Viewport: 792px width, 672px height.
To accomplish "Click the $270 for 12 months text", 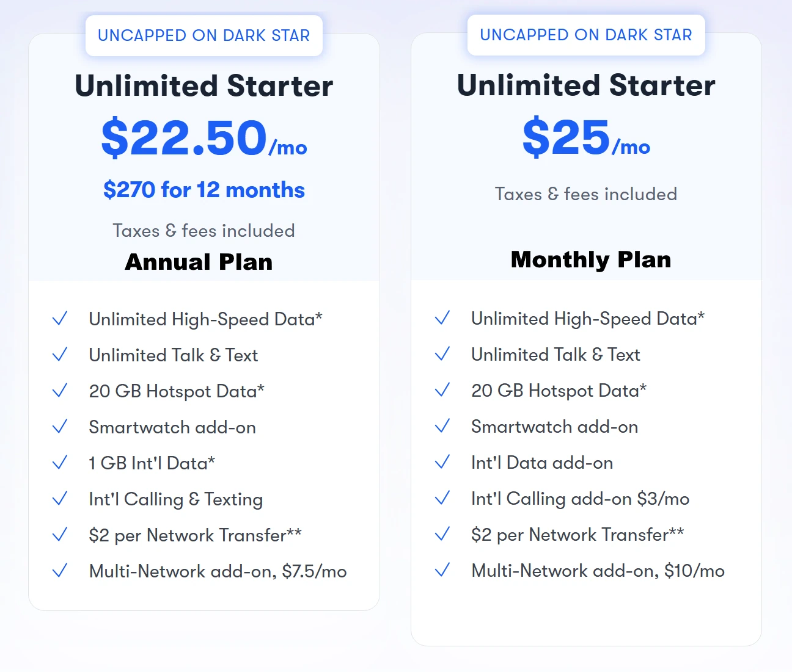I will [204, 190].
